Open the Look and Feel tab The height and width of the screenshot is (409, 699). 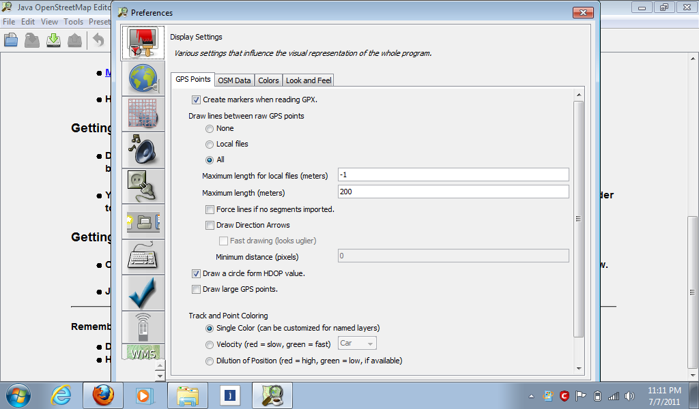point(308,80)
